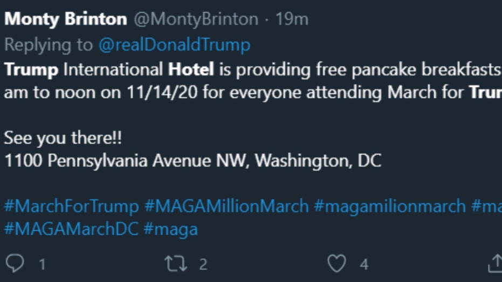Retweet using the retweet arrows icon
The height and width of the screenshot is (282, 502).
pos(176,264)
